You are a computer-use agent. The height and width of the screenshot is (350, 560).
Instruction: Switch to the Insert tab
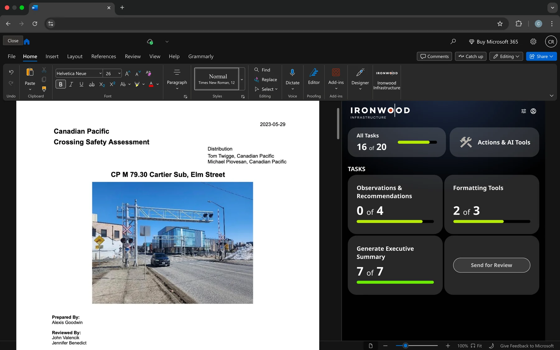point(52,56)
